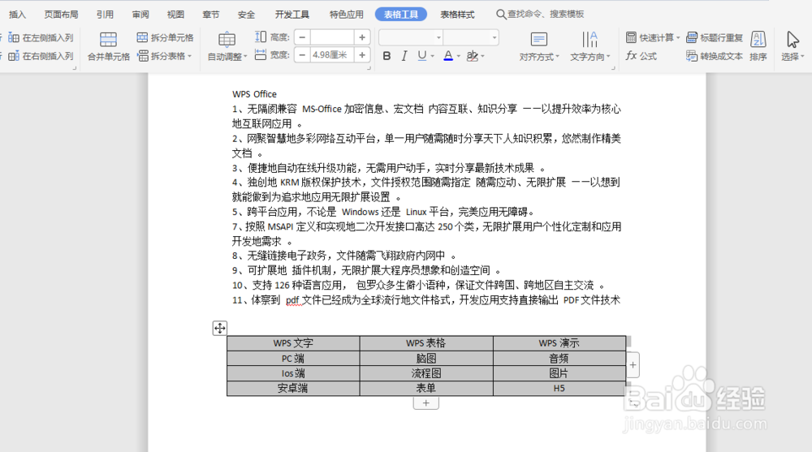Open the font size dropdown

point(495,37)
